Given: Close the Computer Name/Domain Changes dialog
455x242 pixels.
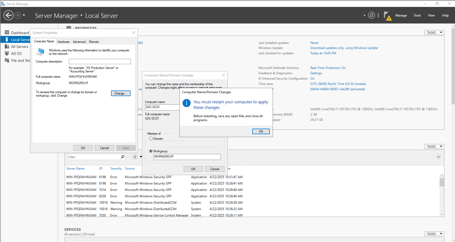Looking at the screenshot, I should click(224, 75).
